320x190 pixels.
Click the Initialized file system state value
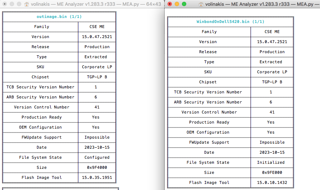pos(270,162)
